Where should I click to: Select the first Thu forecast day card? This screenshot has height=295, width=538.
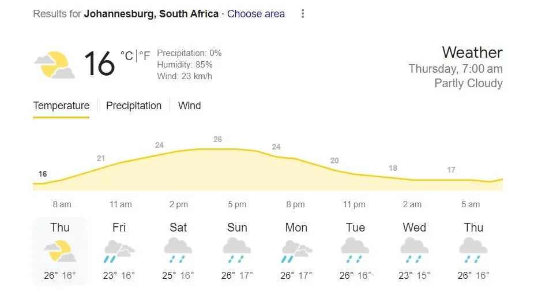coord(60,251)
